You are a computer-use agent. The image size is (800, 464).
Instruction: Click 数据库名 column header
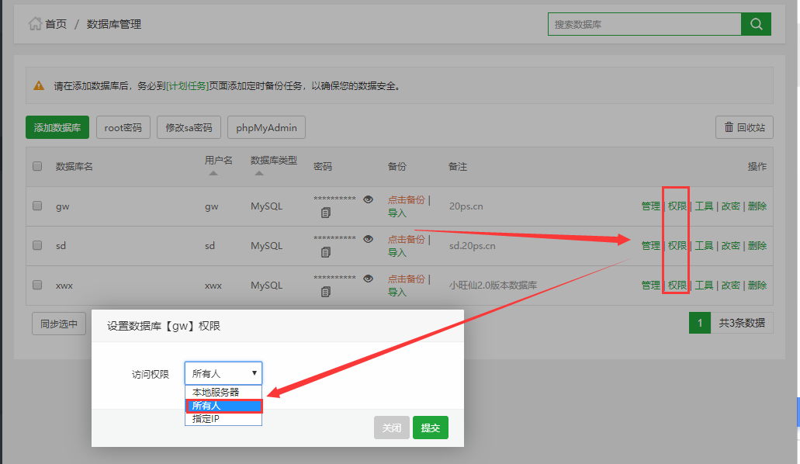pyautogui.click(x=74, y=166)
